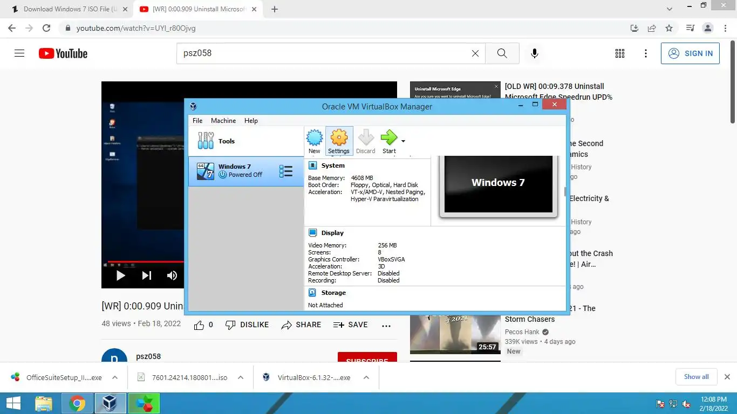Screen dimensions: 737x414
Task: Open the Windows 7 machine tools menu icon
Action: tap(286, 171)
